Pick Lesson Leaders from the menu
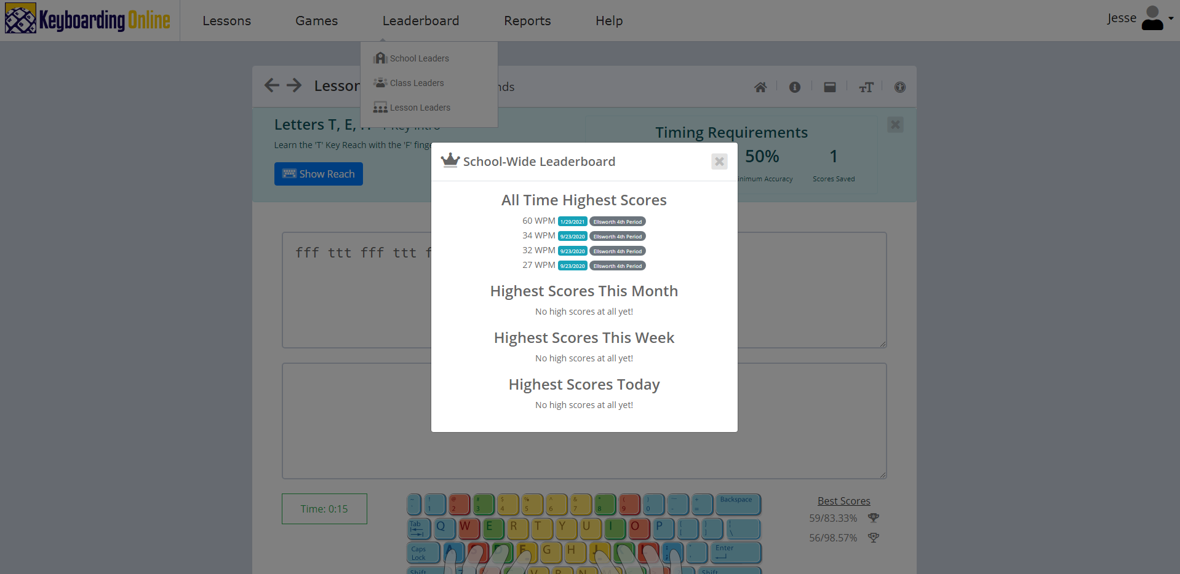 click(420, 108)
